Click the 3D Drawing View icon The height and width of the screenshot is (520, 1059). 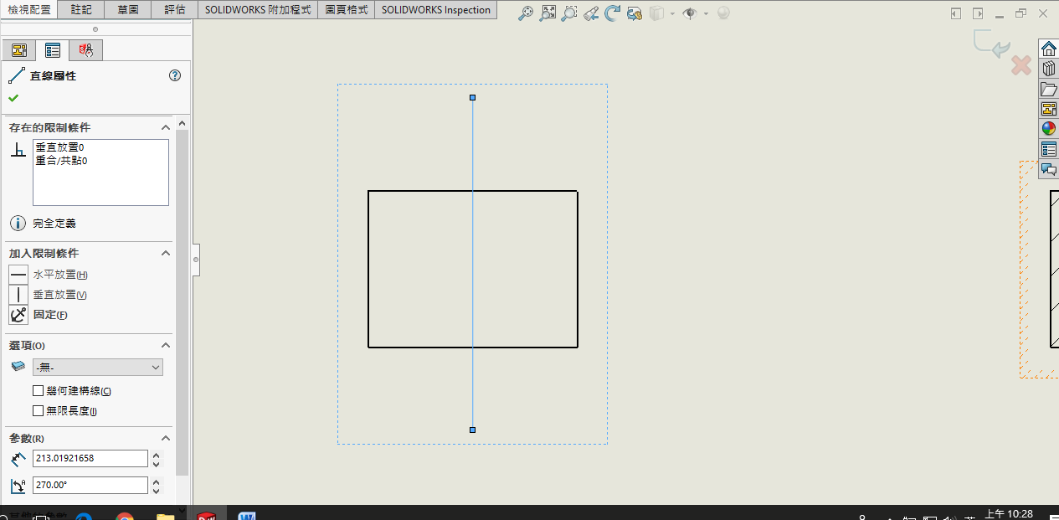(x=634, y=13)
